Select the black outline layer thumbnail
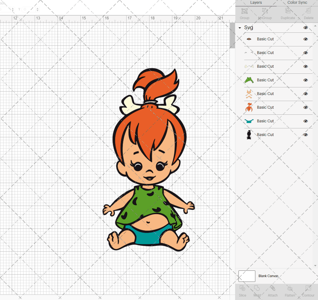This screenshot has height=300, width=318. click(249, 135)
